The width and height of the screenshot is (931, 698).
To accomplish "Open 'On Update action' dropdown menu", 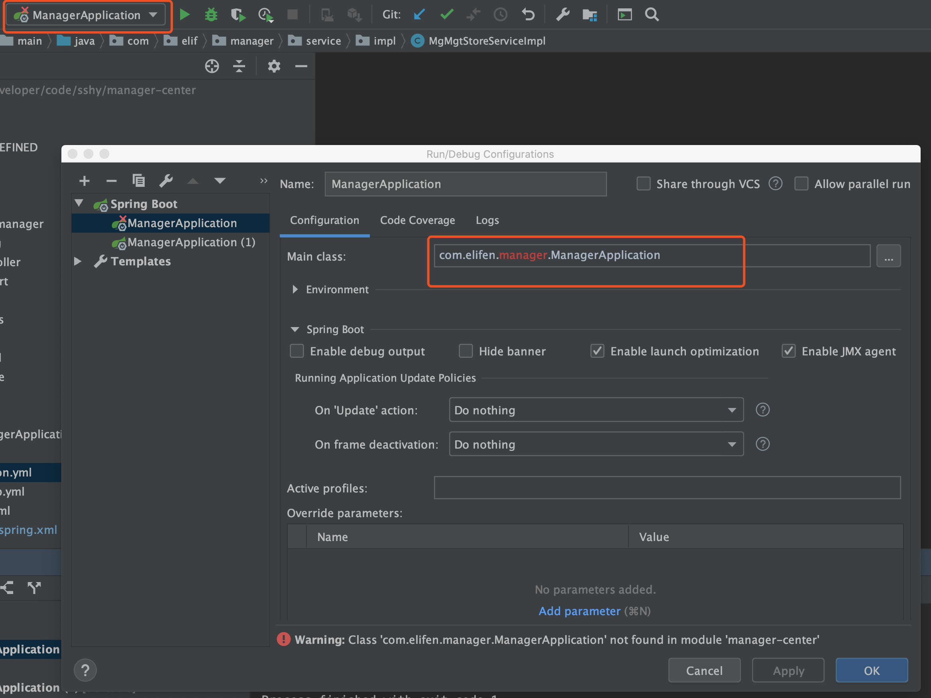I will (x=596, y=409).
